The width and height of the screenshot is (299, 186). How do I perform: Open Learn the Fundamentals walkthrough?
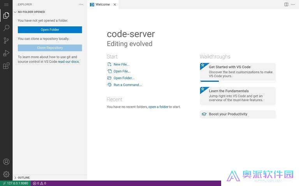click(238, 96)
